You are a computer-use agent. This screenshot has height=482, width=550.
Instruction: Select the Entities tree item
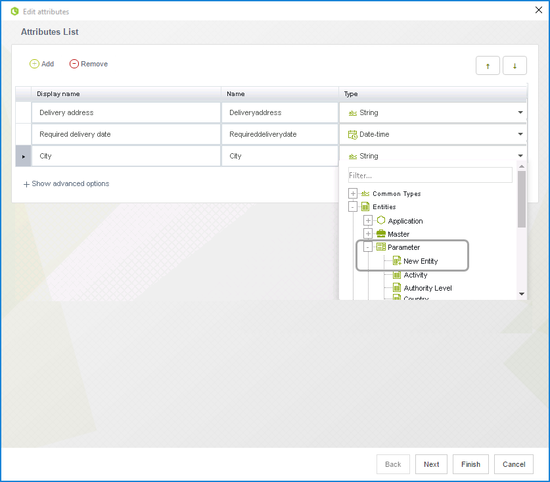tap(384, 207)
